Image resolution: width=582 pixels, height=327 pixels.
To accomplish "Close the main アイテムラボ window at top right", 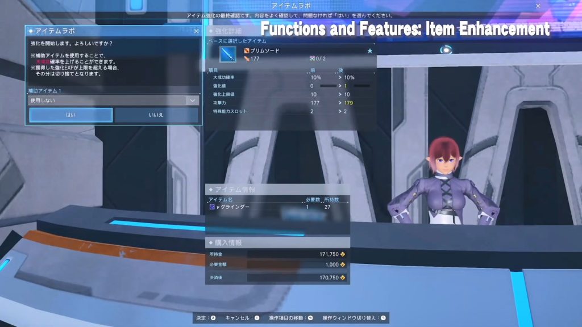I will [538, 6].
